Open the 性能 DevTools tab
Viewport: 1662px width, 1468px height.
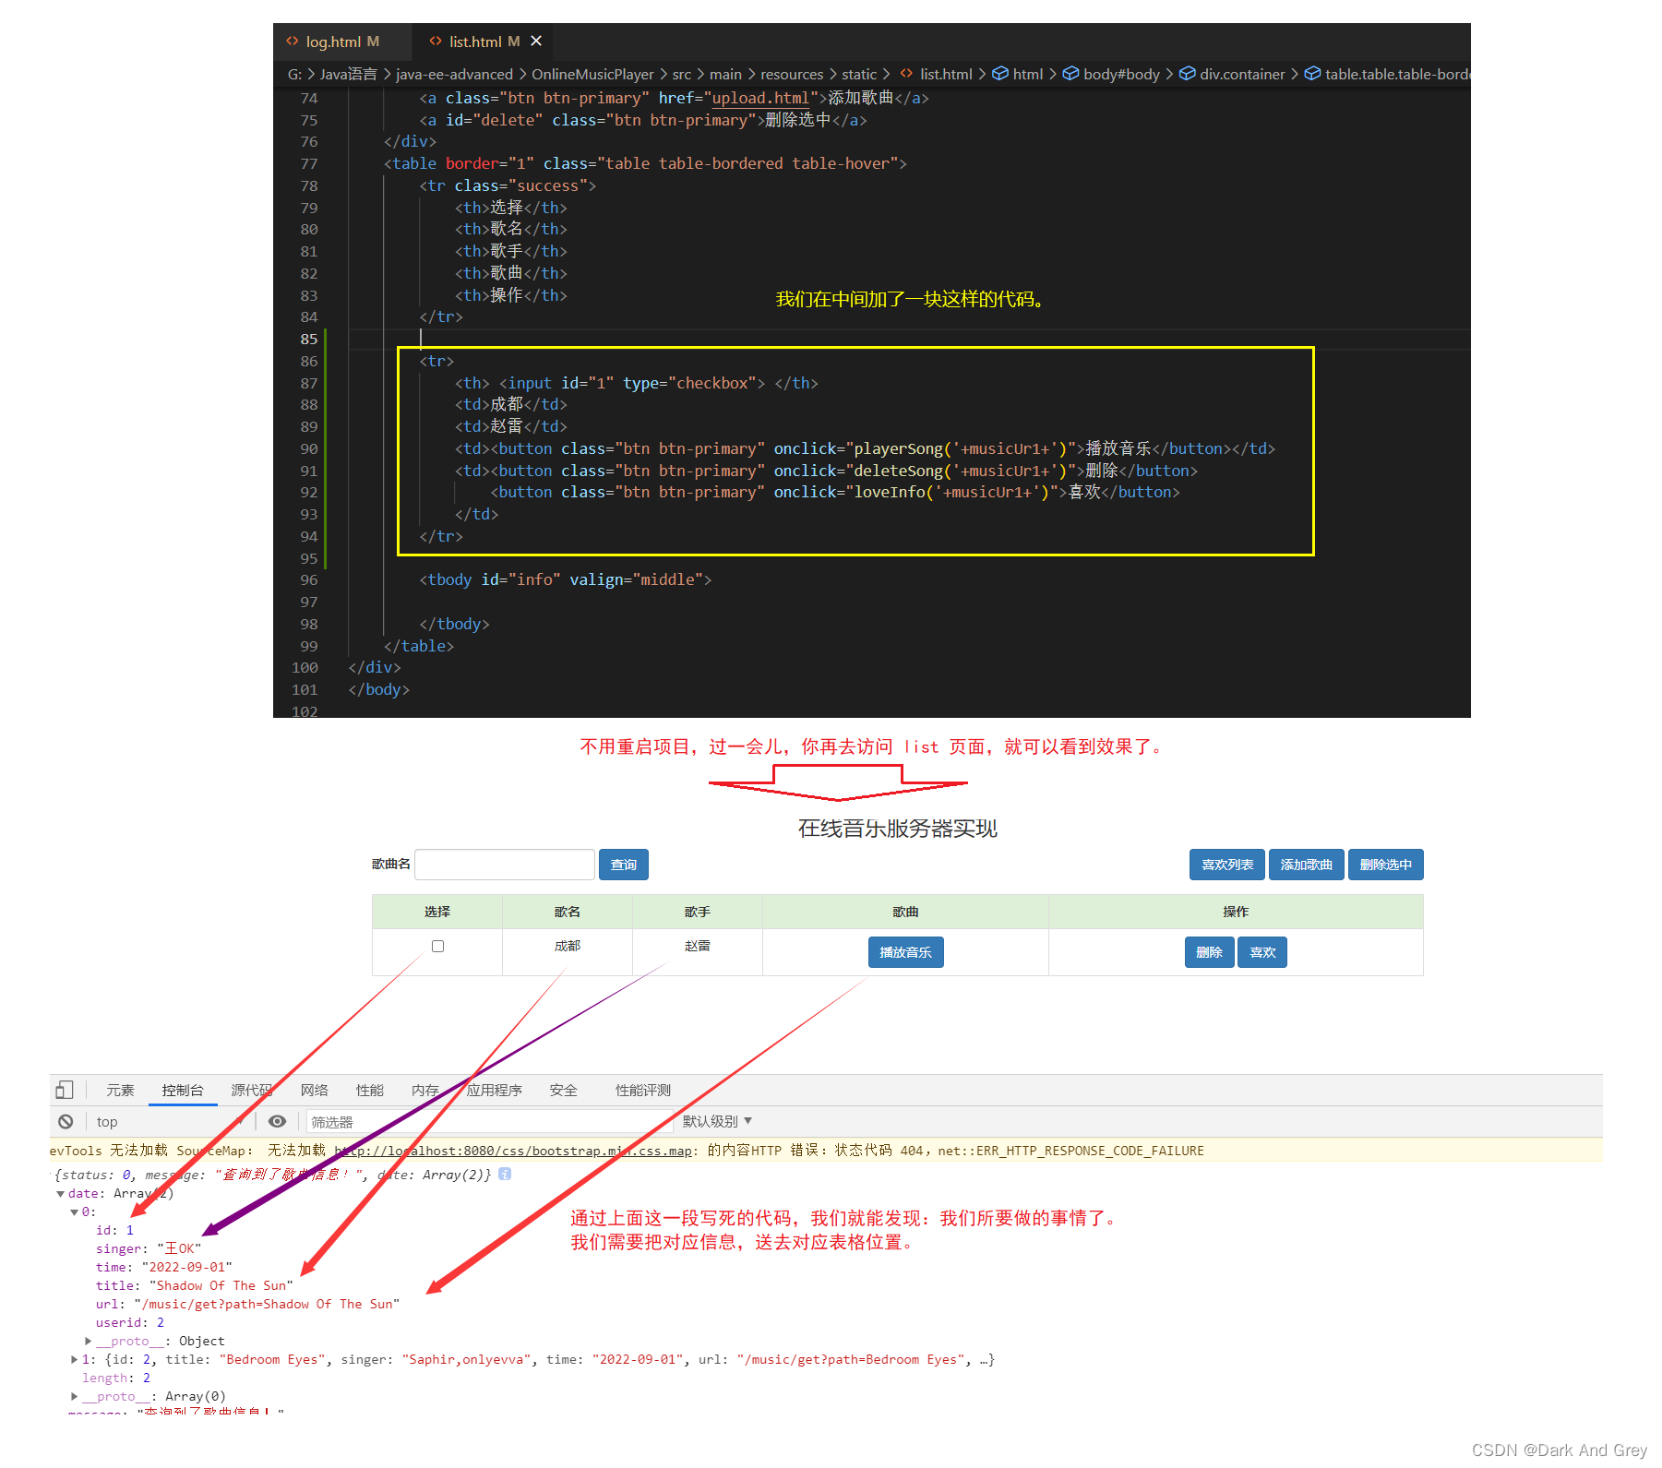pyautogui.click(x=370, y=1090)
